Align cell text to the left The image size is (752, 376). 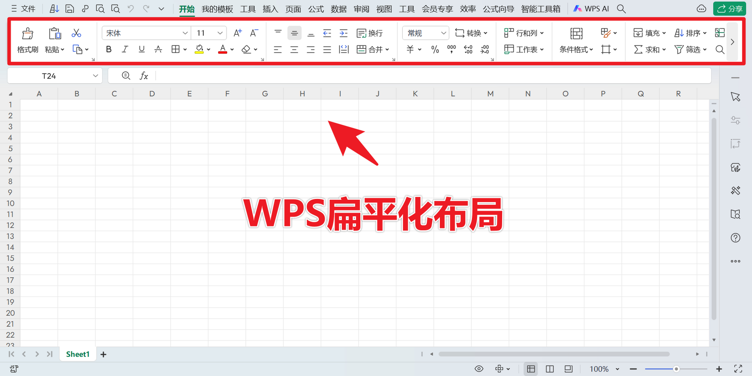tap(278, 49)
